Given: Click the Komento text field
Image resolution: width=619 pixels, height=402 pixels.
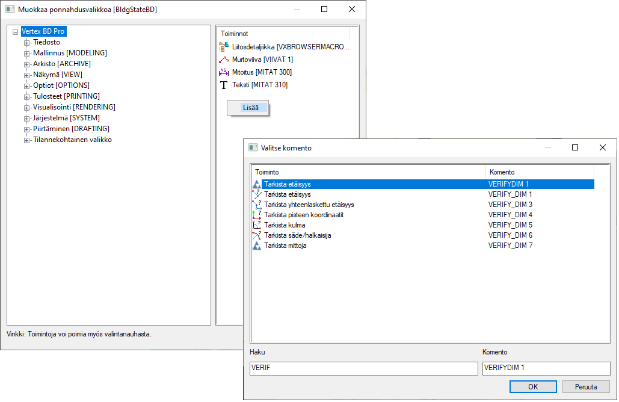Looking at the screenshot, I should [546, 368].
